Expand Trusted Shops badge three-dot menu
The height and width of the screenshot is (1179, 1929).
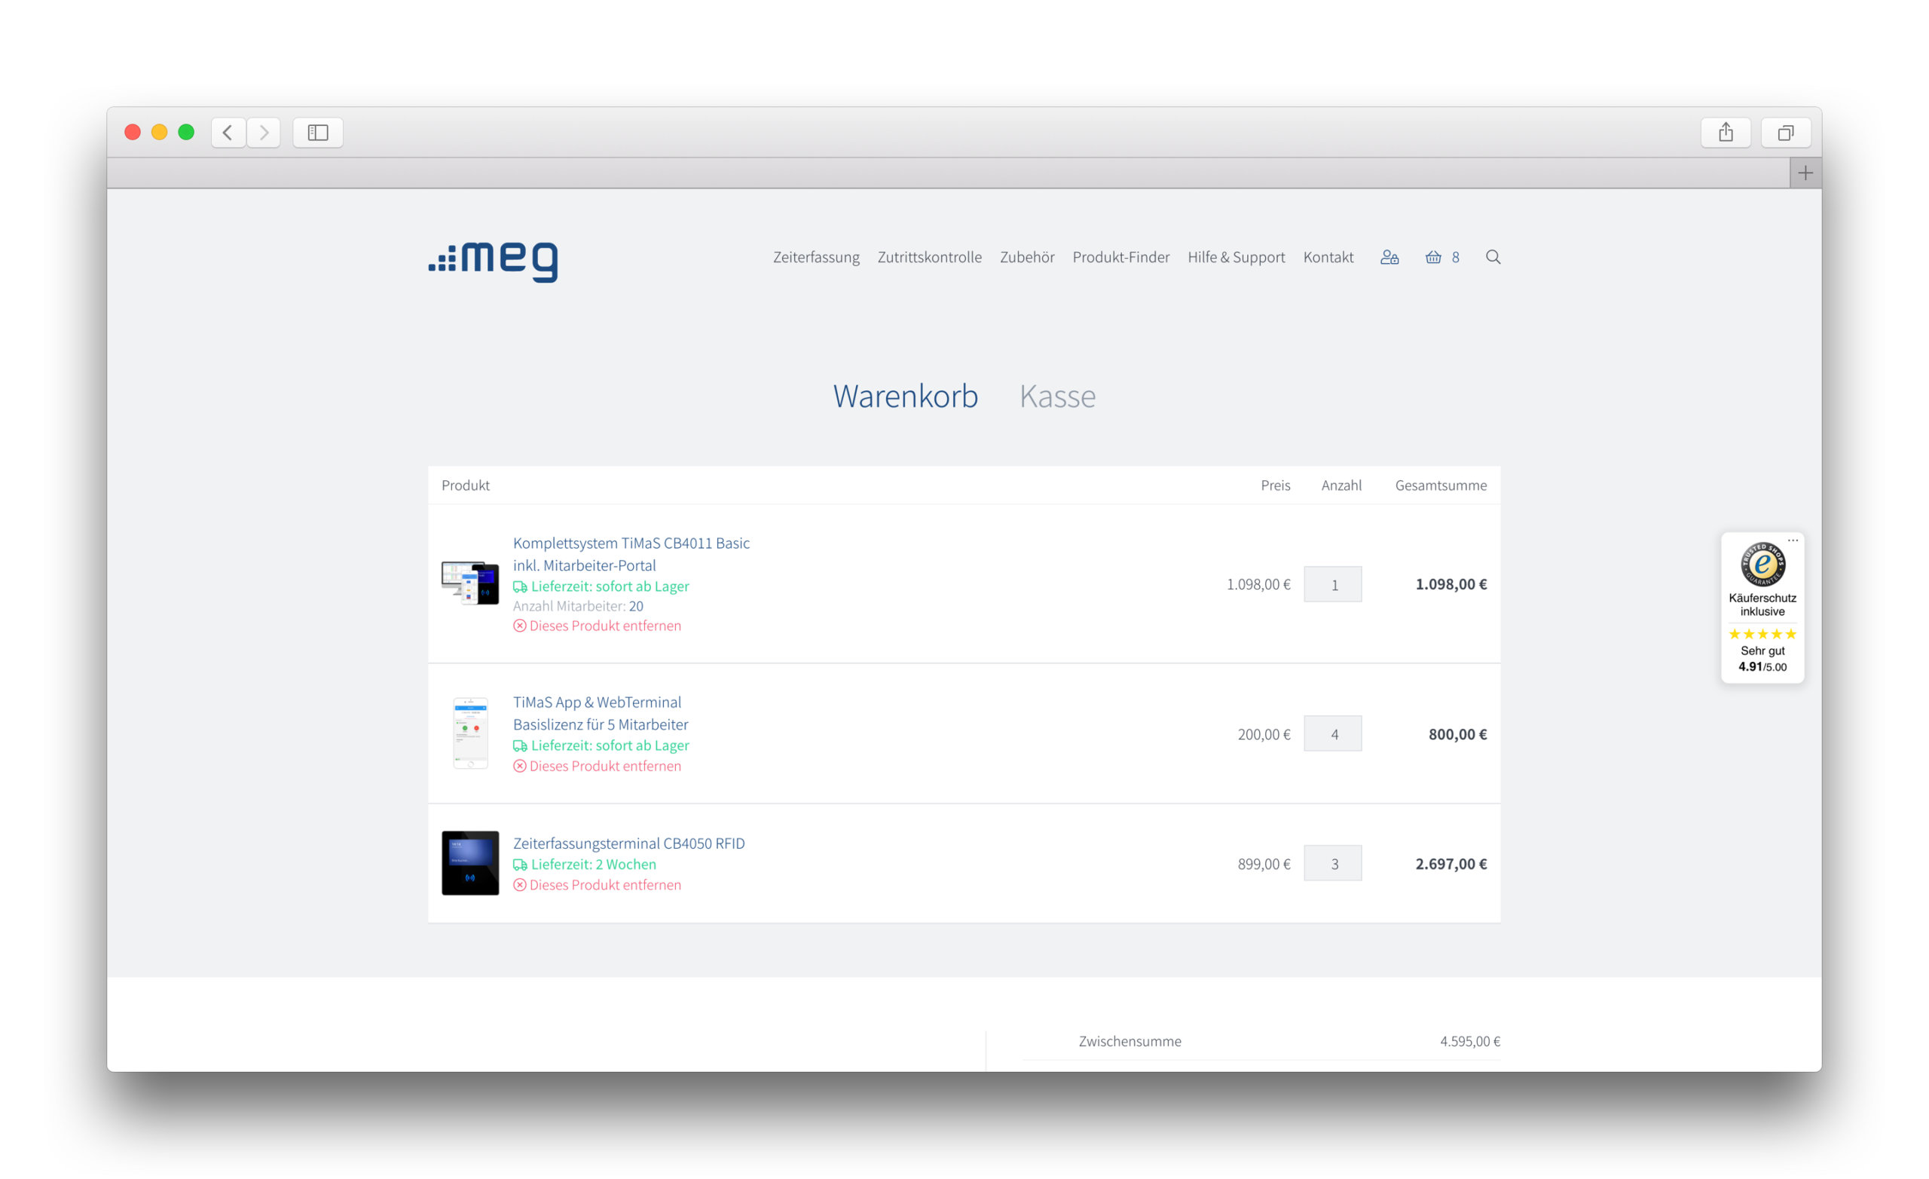pos(1793,541)
